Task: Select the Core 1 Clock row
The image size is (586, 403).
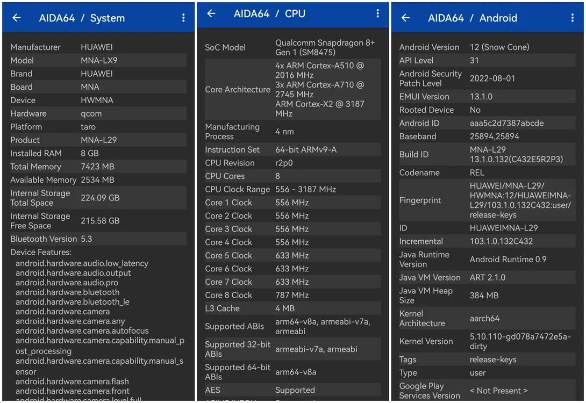Action: tap(292, 203)
